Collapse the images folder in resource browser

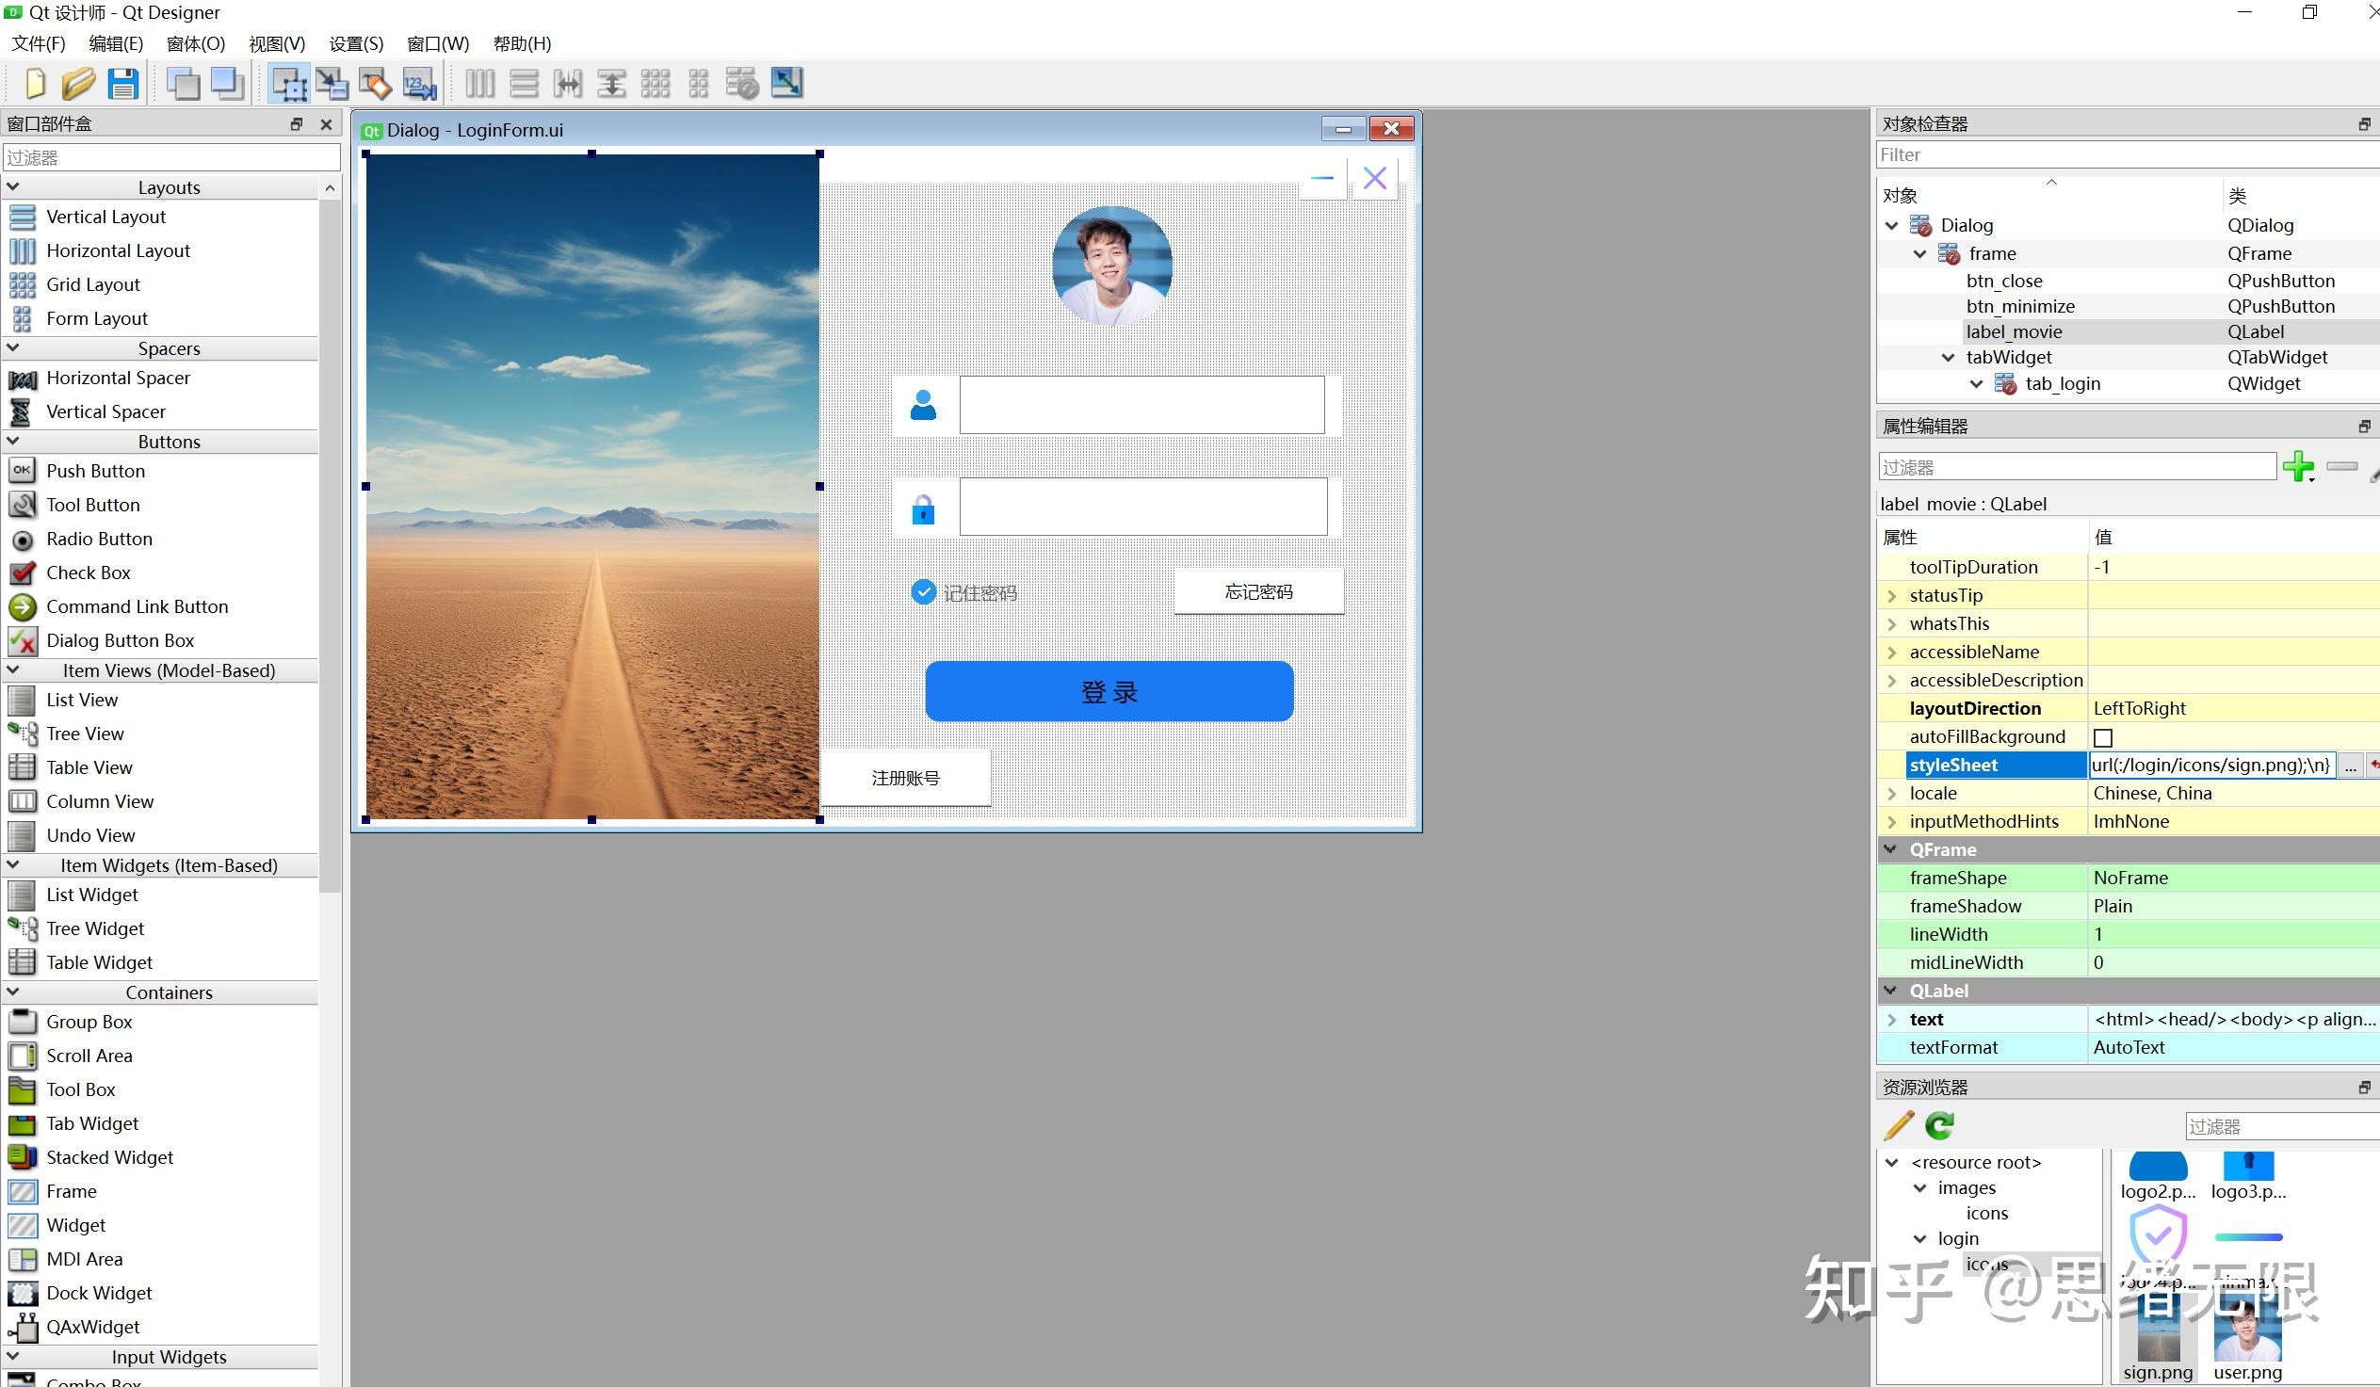click(x=1919, y=1187)
